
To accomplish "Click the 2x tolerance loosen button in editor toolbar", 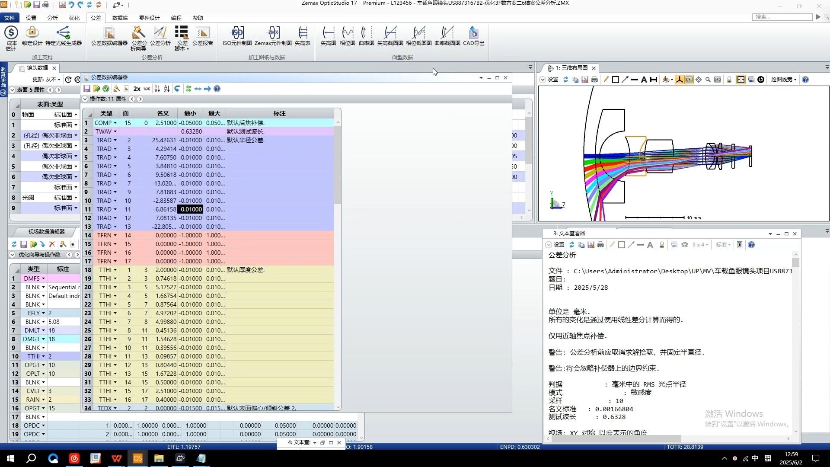I will [137, 89].
